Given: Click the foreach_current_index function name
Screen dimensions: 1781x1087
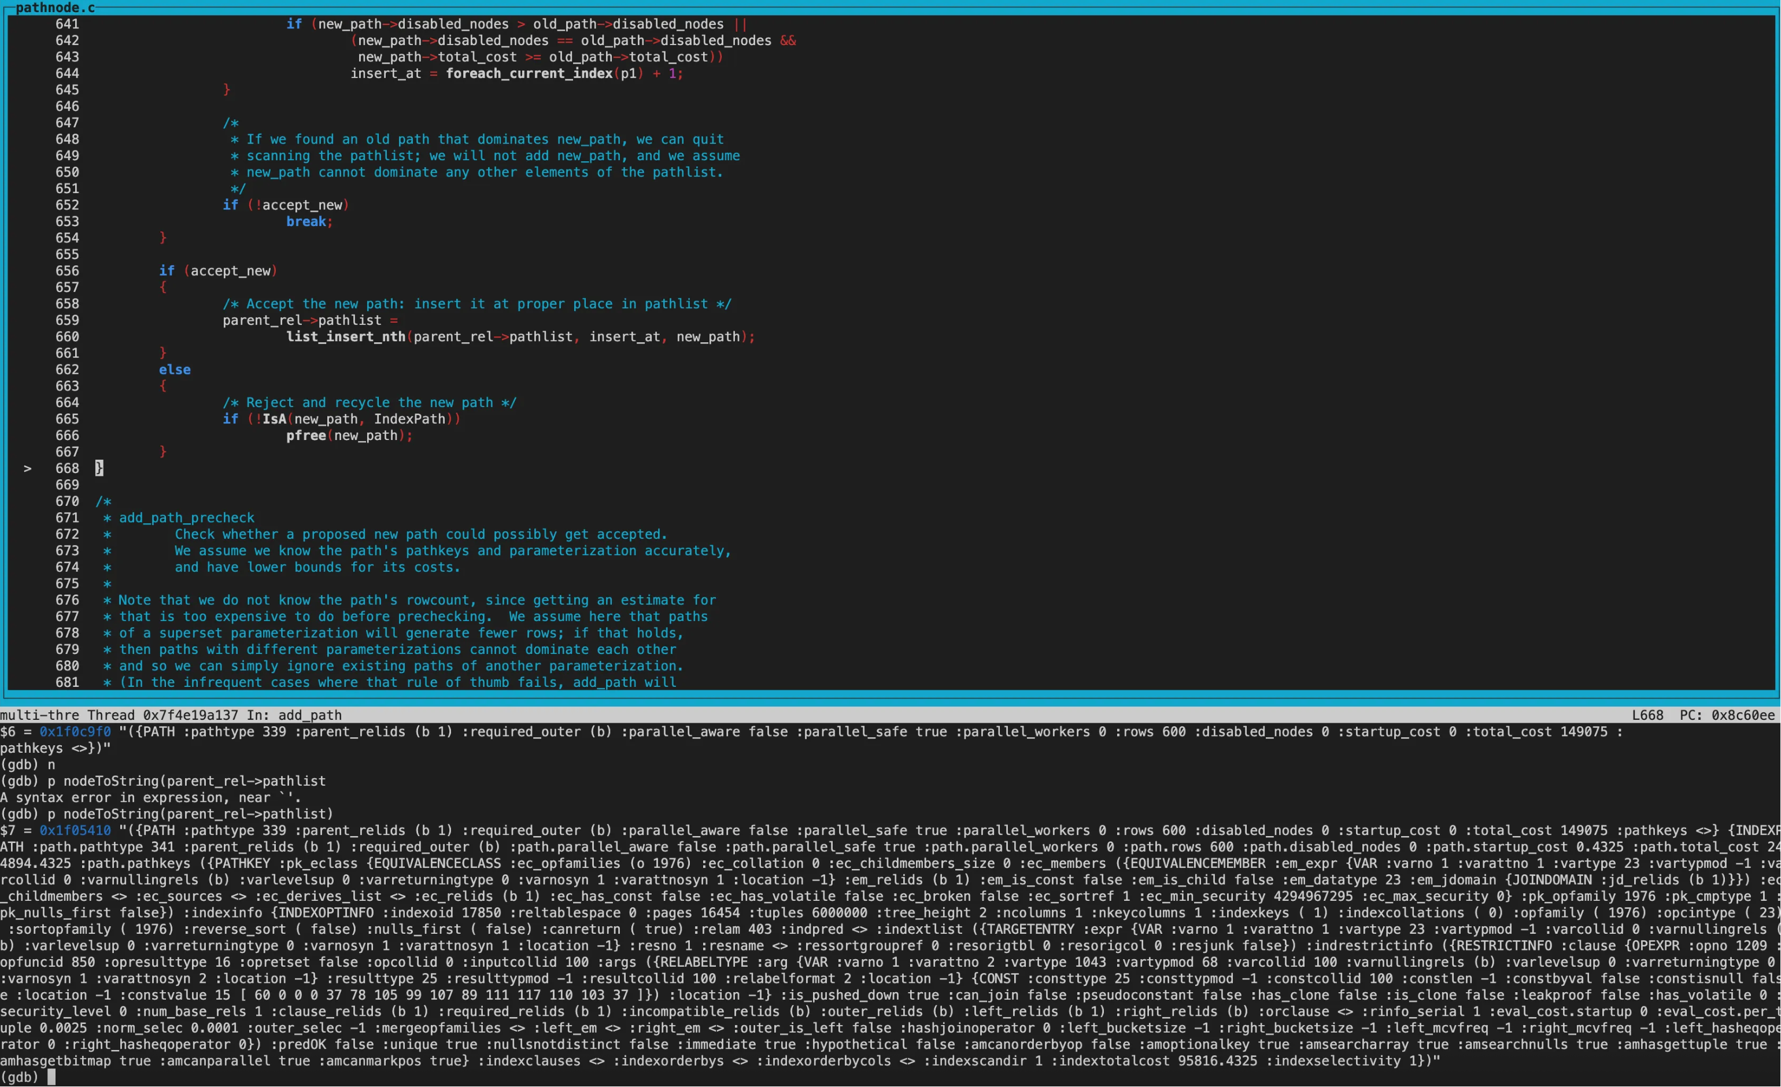Looking at the screenshot, I should pos(529,74).
